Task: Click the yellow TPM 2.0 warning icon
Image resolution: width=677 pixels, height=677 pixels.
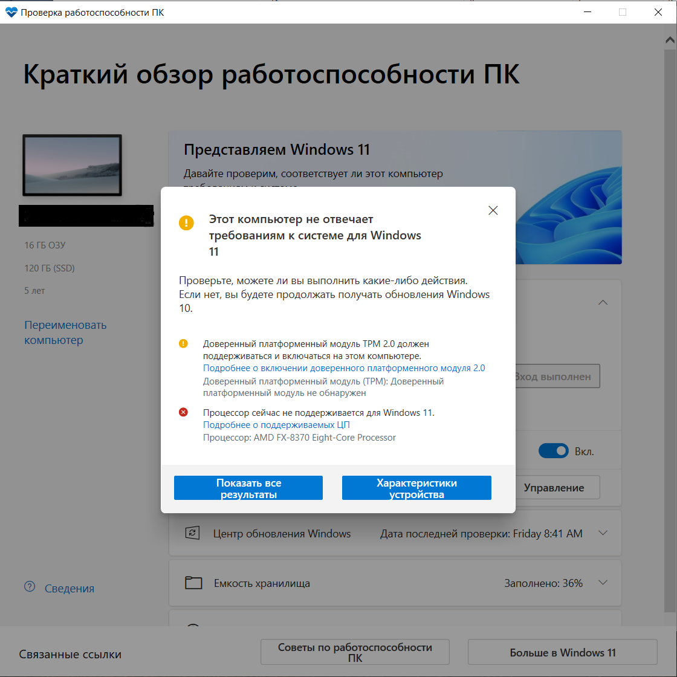Action: (183, 344)
